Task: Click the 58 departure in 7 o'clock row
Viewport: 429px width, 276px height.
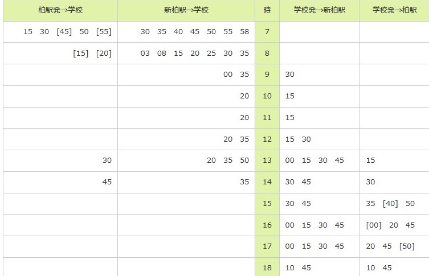Action: click(244, 32)
